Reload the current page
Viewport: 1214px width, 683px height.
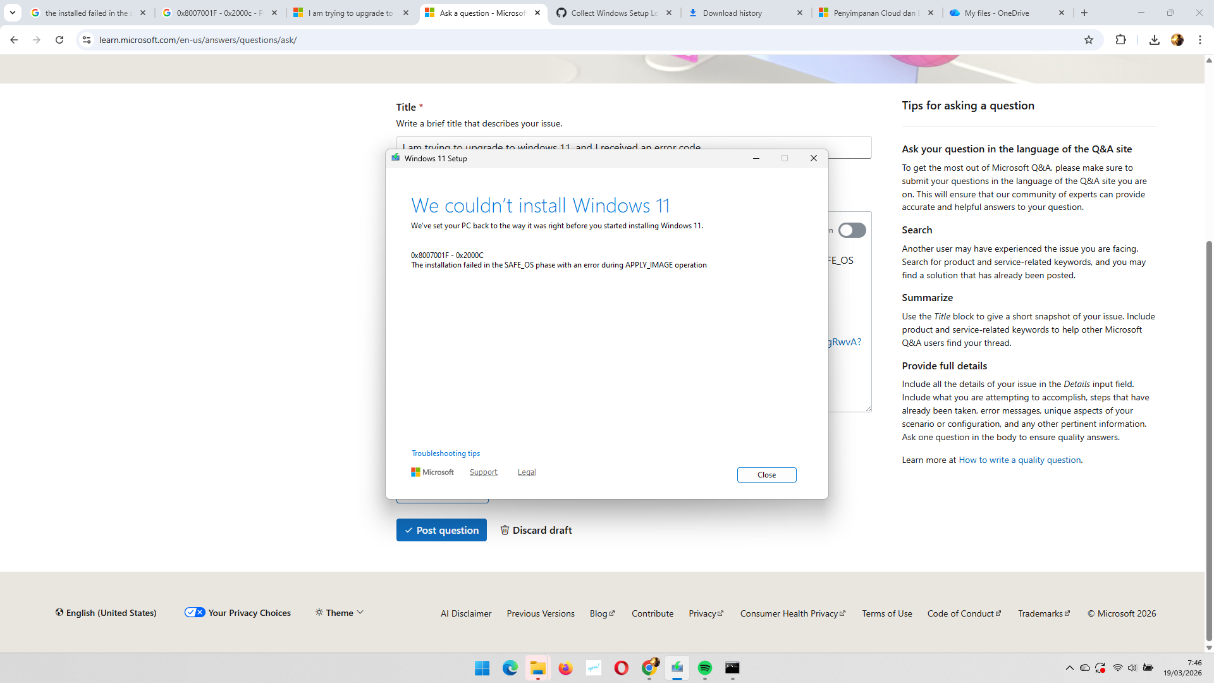tap(59, 40)
